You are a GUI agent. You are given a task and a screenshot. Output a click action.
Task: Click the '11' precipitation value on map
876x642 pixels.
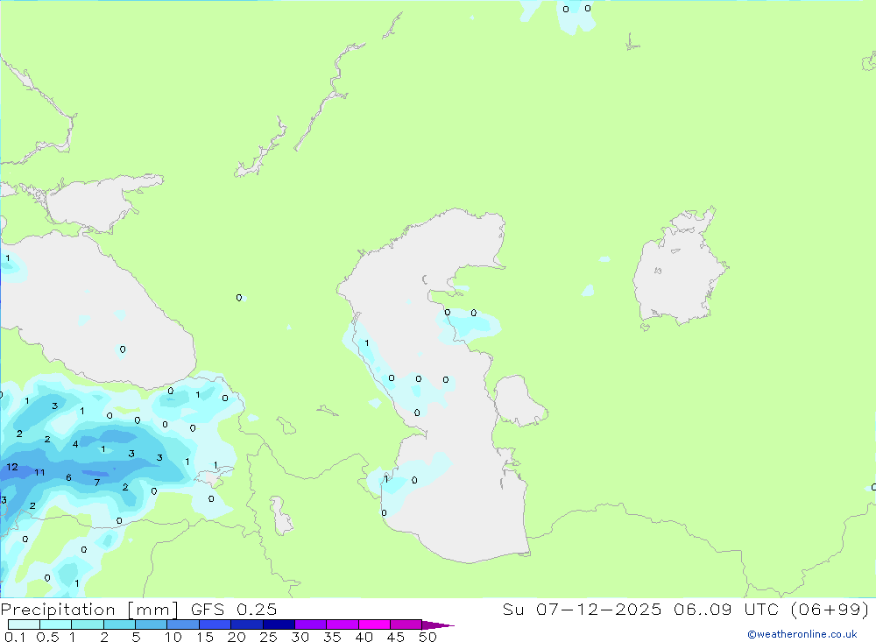coord(39,472)
